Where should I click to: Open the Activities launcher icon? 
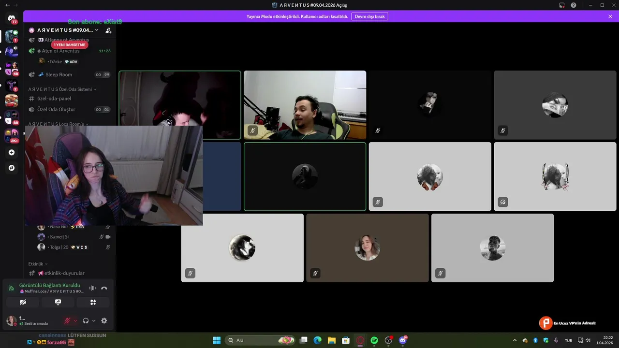point(93,302)
